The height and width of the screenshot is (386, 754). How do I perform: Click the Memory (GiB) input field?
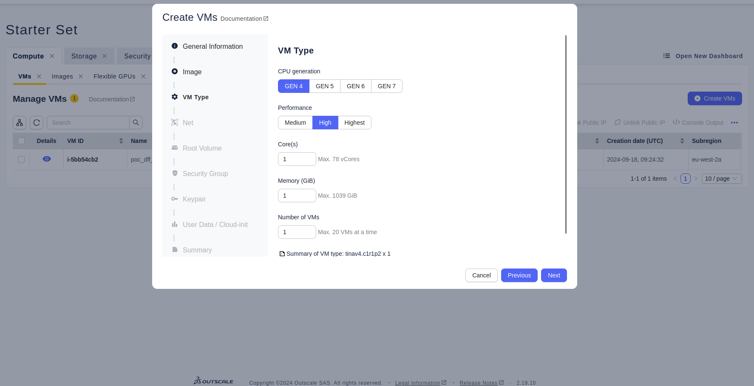pyautogui.click(x=297, y=196)
